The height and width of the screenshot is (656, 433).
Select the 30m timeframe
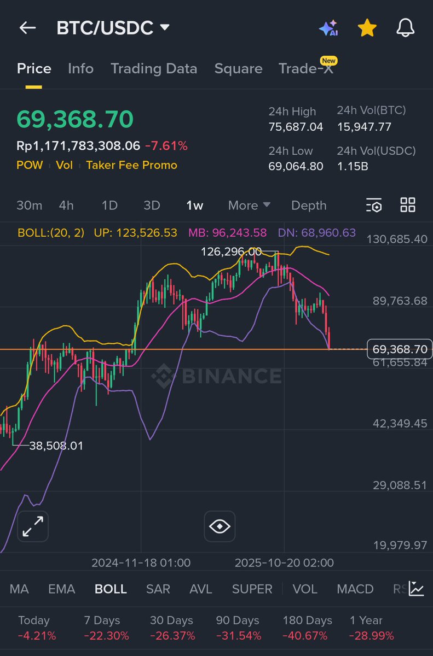coord(29,206)
